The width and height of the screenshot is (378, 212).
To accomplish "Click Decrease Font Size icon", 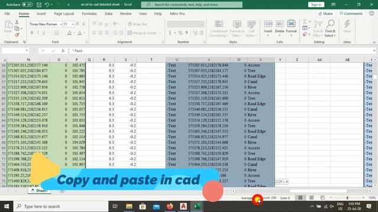I will [x=84, y=24].
